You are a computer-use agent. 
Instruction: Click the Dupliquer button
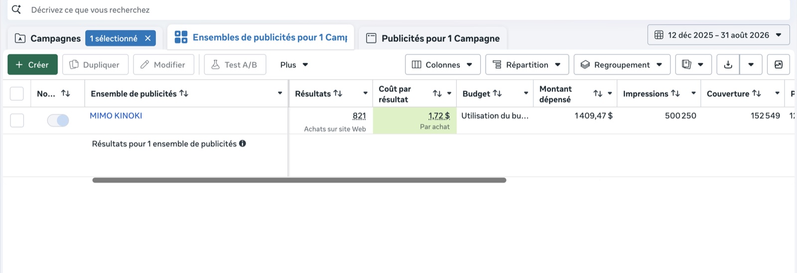(x=95, y=65)
